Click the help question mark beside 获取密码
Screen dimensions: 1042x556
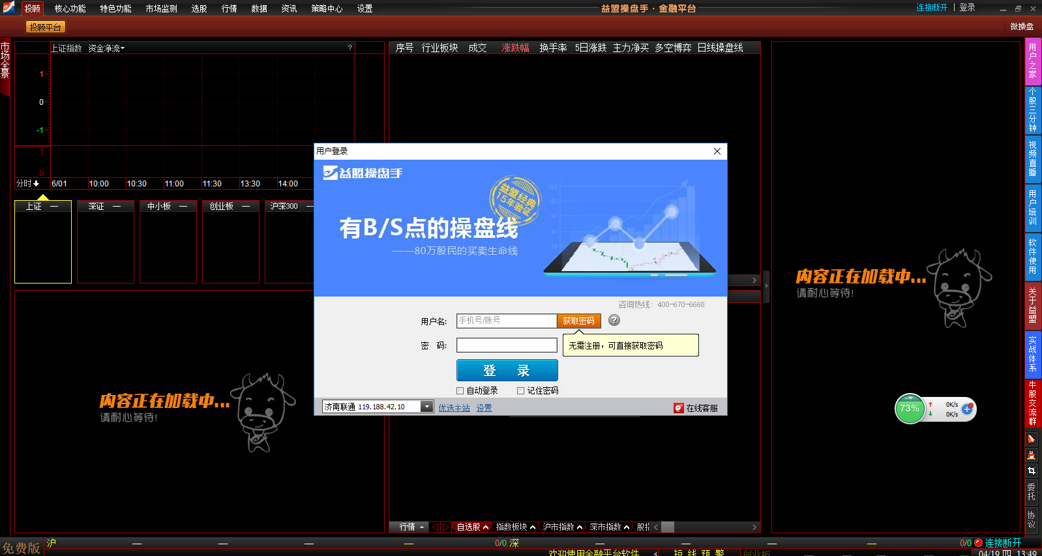pos(614,320)
